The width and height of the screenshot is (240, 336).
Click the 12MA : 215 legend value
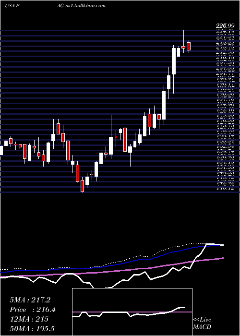29,319
